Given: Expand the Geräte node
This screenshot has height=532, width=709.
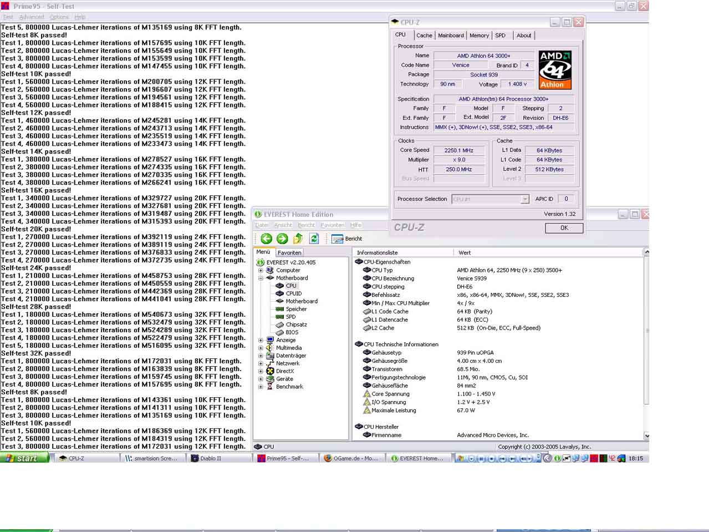Looking at the screenshot, I should (261, 379).
